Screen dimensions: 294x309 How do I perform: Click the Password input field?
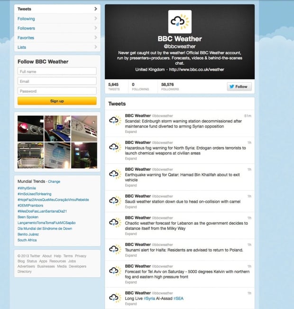pos(57,91)
